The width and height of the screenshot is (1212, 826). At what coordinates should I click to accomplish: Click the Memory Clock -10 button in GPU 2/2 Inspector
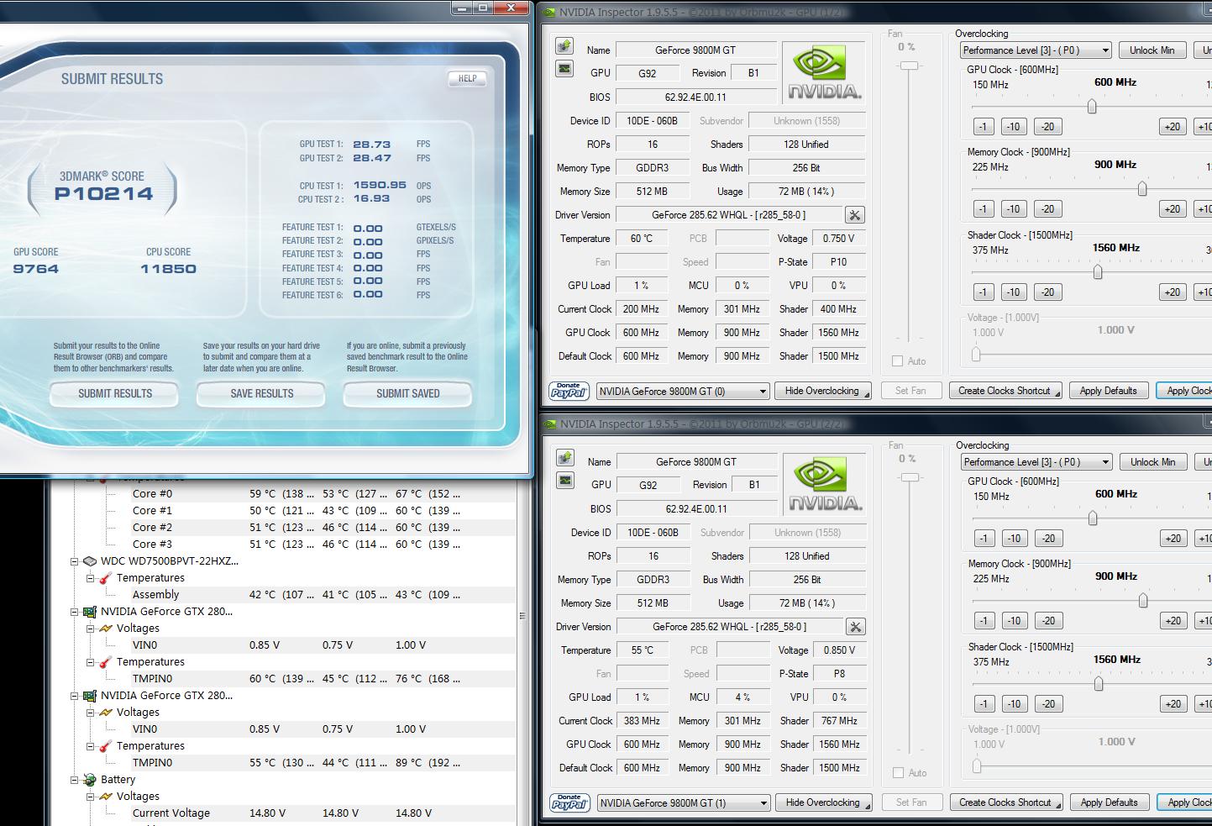1014,621
